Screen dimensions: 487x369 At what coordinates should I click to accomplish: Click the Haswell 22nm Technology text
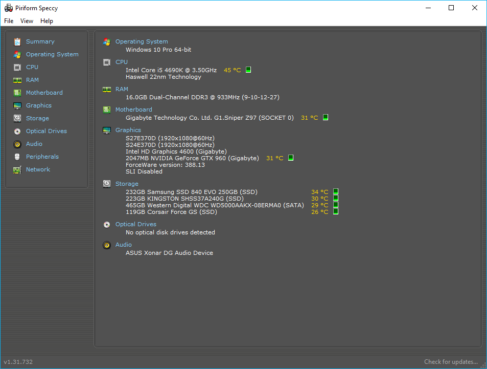164,77
